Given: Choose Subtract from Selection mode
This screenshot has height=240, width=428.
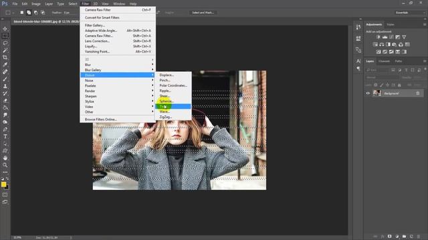Looking at the screenshot, I should [35, 13].
